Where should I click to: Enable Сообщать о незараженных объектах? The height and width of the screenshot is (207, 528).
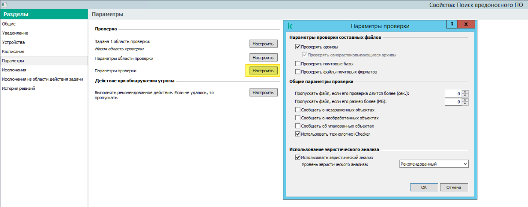298,110
